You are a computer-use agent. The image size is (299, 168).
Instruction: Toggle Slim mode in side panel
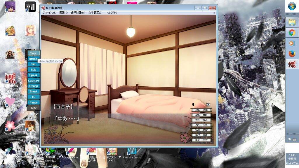click(34, 64)
